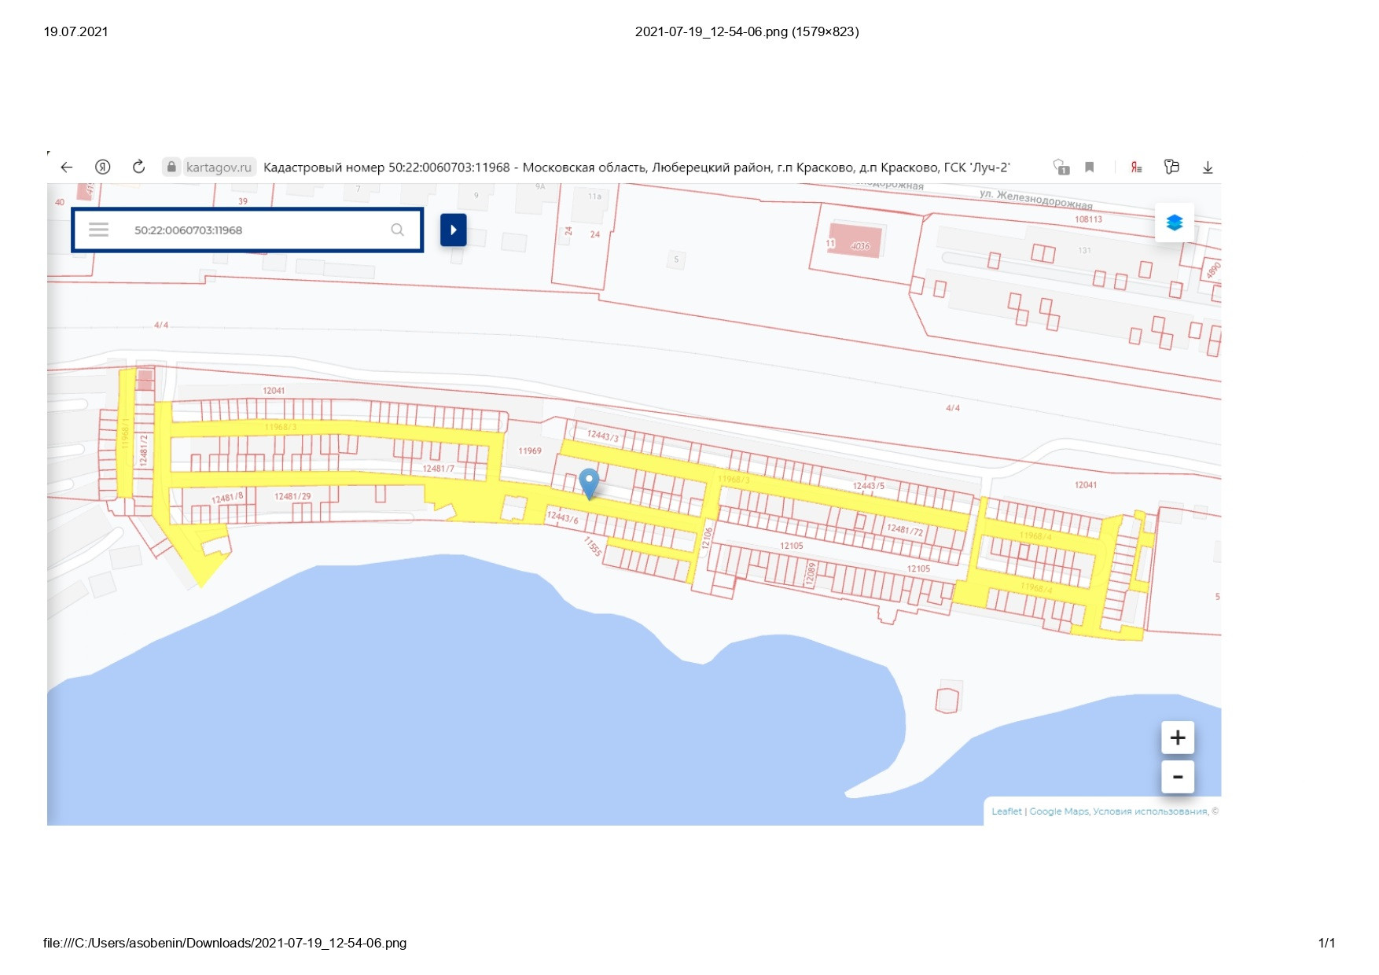The width and height of the screenshot is (1379, 975).
Task: Click the file path text in the page footer
Action: click(225, 943)
